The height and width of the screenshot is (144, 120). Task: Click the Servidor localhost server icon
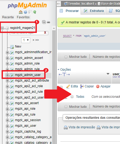point(66,4)
